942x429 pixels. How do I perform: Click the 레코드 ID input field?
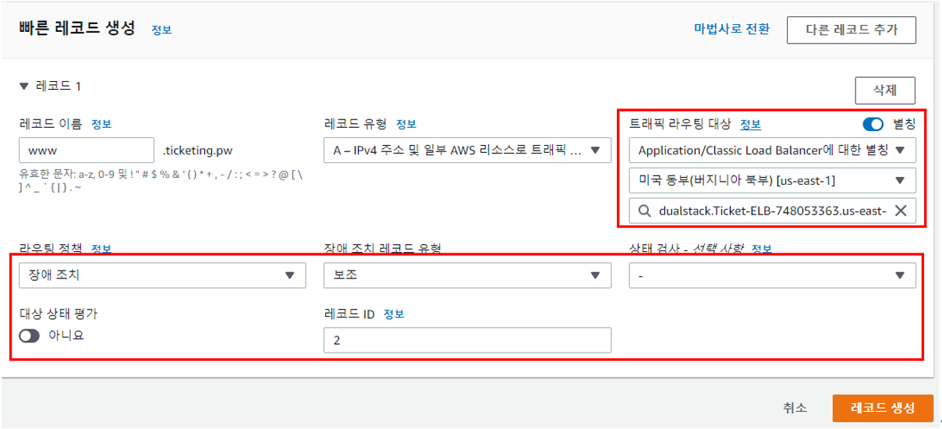467,340
